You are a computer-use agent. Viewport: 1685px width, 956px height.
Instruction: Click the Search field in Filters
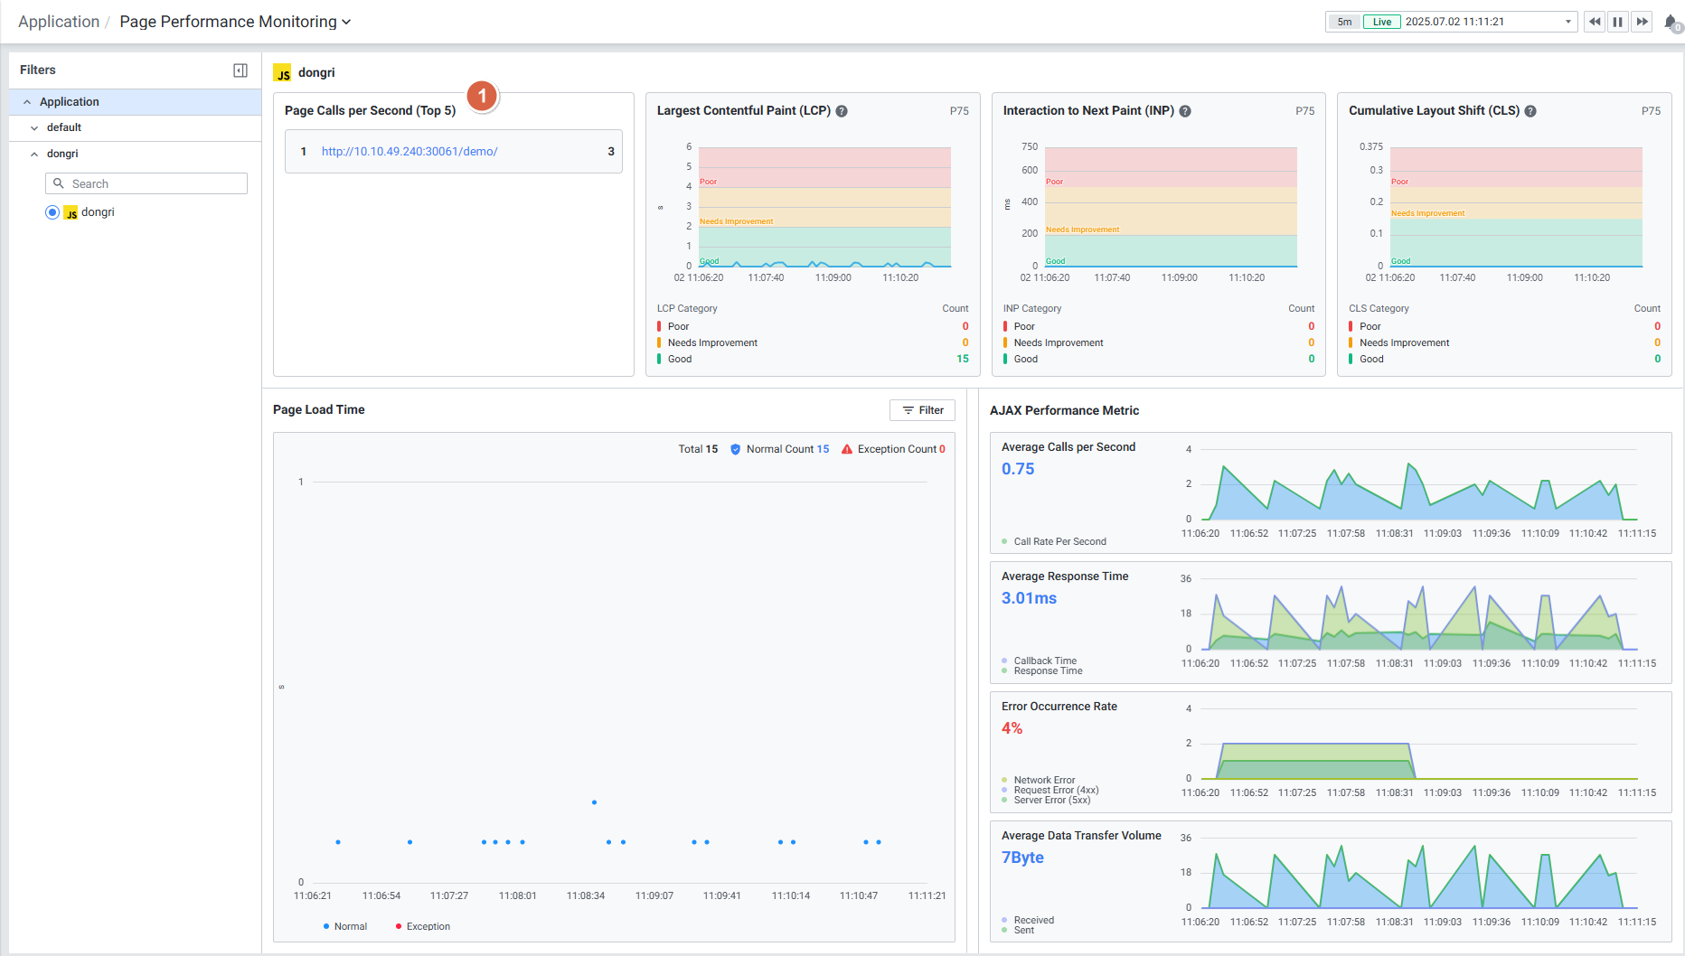[146, 183]
